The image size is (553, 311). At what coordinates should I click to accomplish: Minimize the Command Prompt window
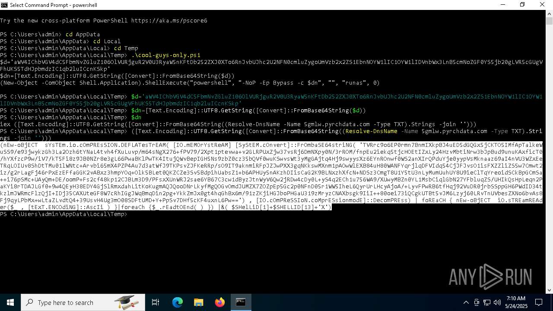click(503, 5)
